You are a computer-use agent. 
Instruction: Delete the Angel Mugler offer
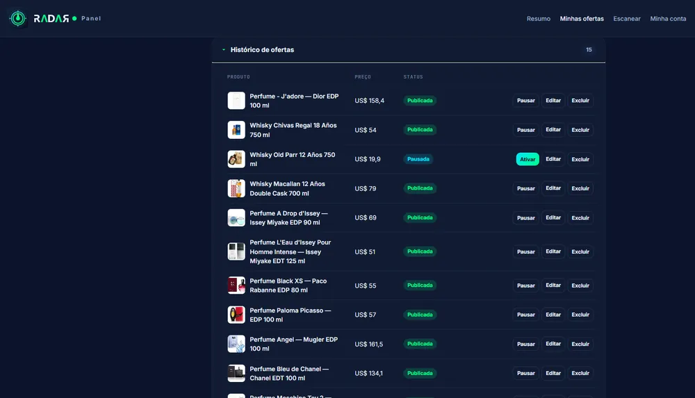coord(580,344)
